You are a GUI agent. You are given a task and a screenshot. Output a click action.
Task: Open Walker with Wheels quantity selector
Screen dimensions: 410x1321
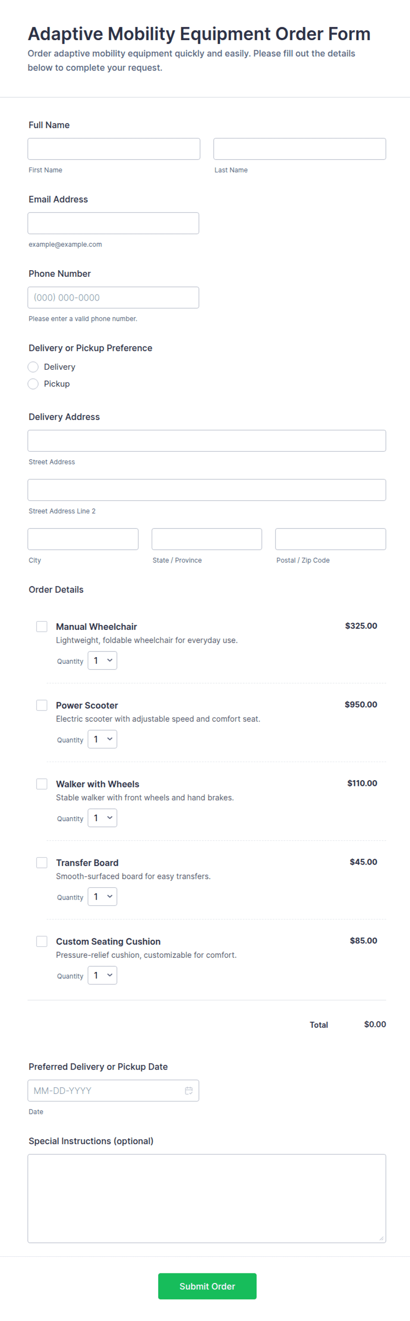click(x=103, y=818)
